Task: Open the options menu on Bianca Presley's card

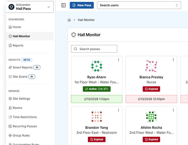Action: [x=173, y=60]
